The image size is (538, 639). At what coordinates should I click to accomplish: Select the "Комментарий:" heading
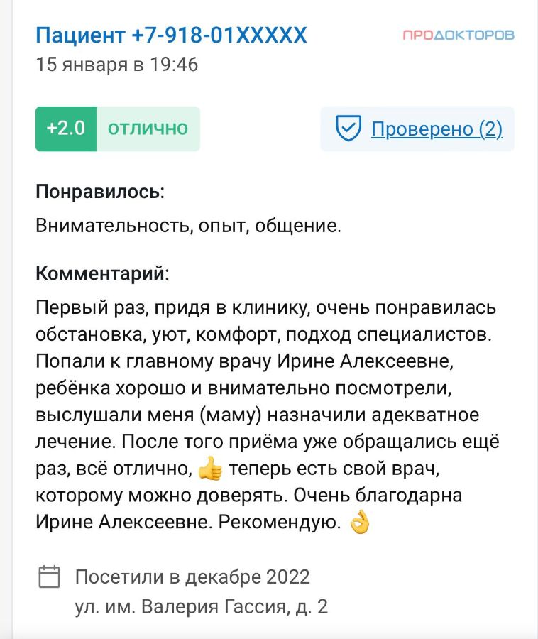[x=103, y=273]
